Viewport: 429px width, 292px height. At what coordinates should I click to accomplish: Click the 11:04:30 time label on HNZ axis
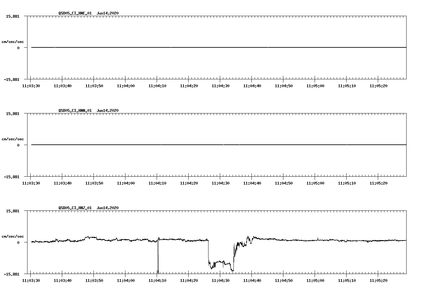pos(221,281)
